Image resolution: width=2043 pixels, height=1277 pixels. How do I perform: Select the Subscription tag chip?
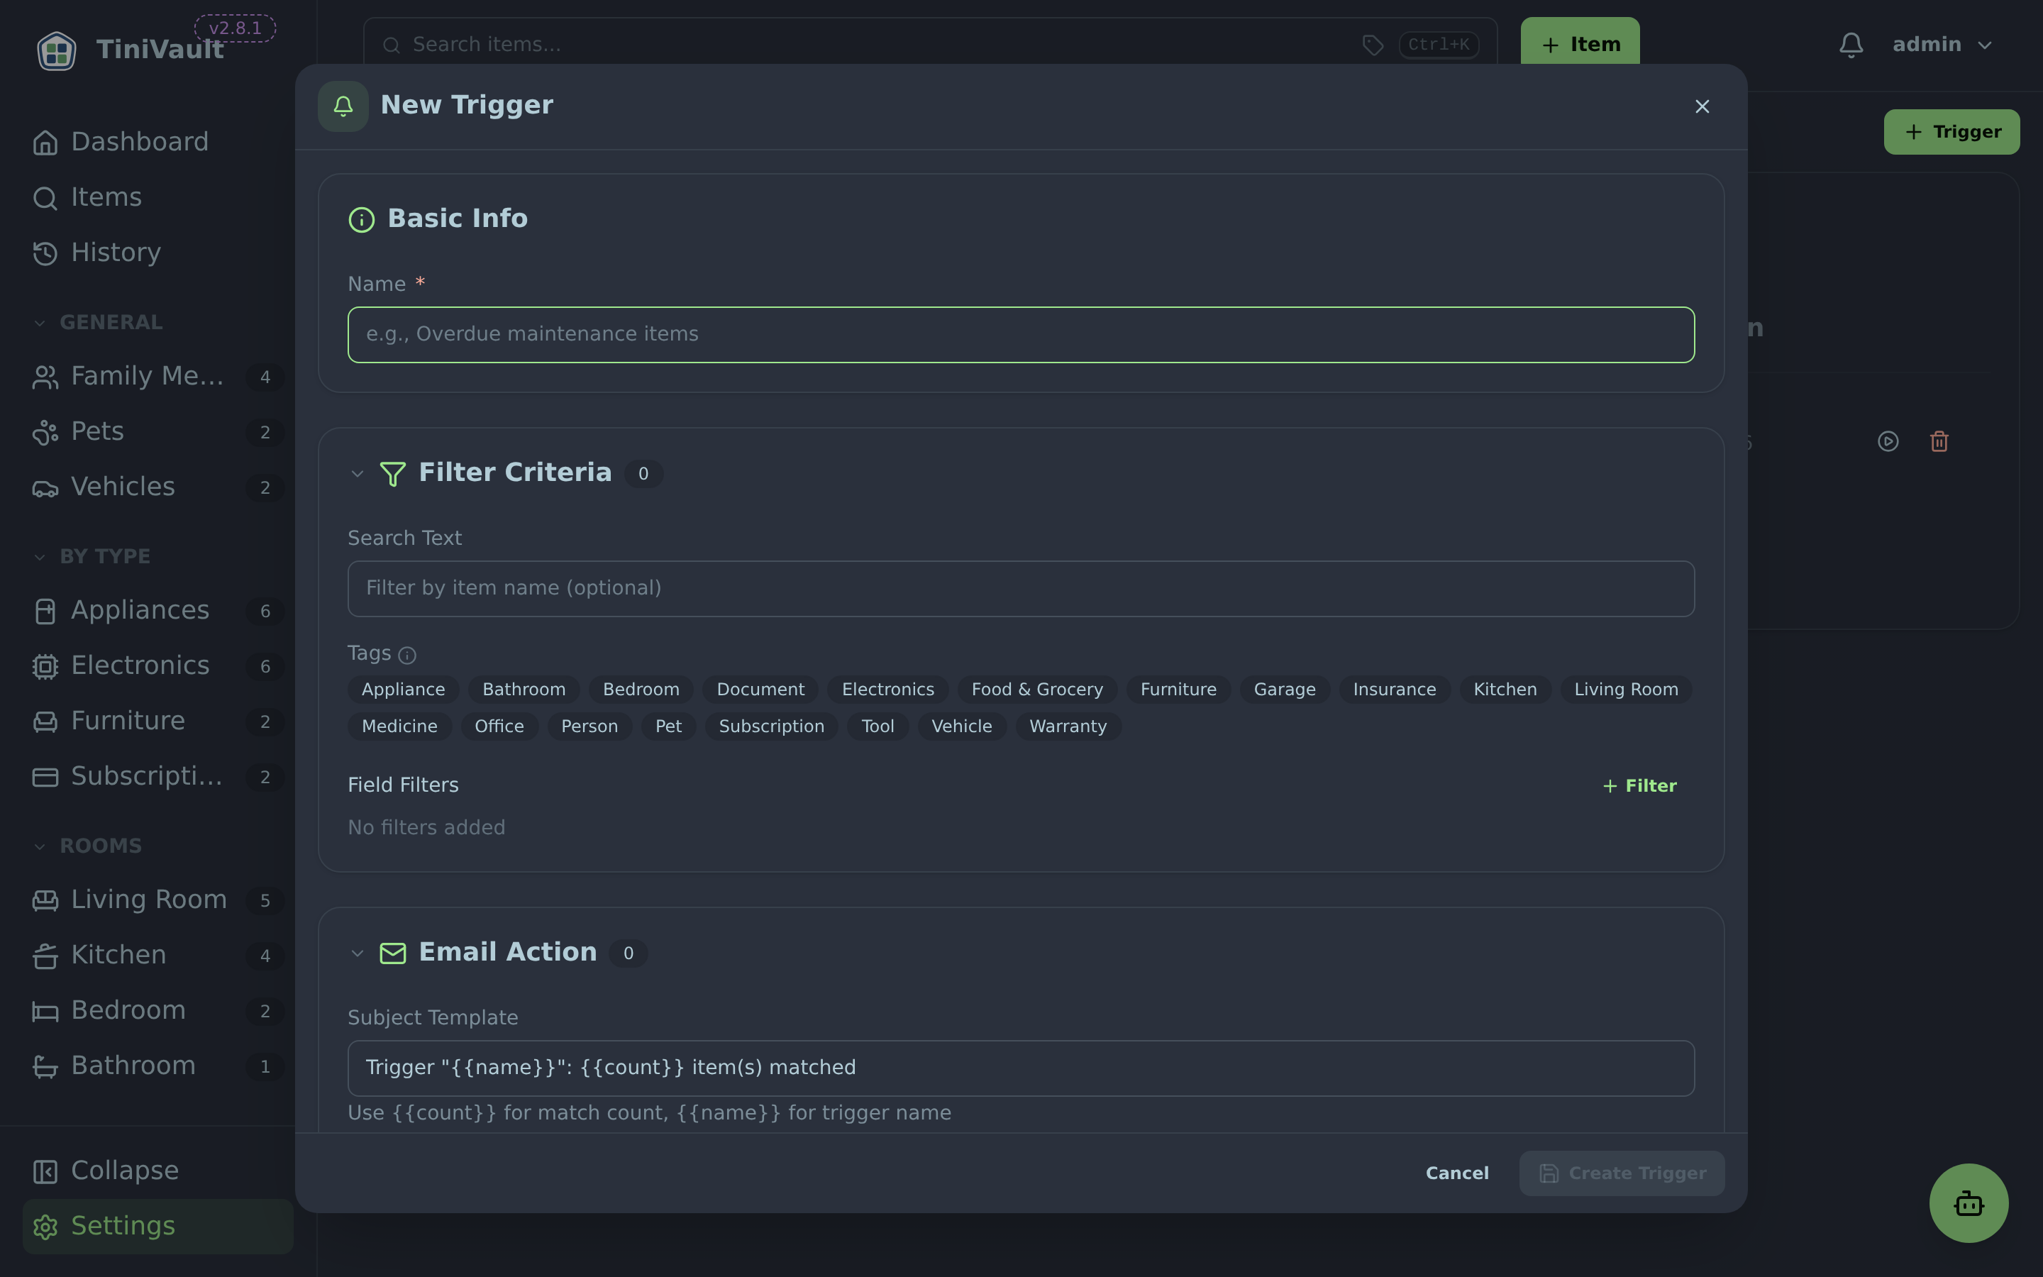click(772, 726)
